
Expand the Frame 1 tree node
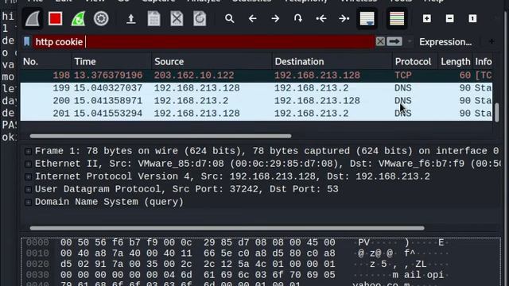tap(29, 151)
